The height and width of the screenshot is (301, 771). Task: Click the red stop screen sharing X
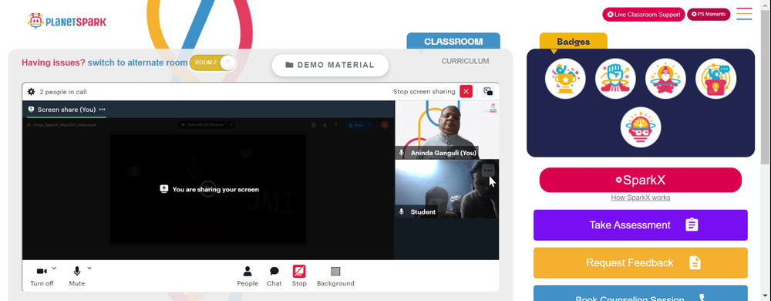tap(466, 92)
